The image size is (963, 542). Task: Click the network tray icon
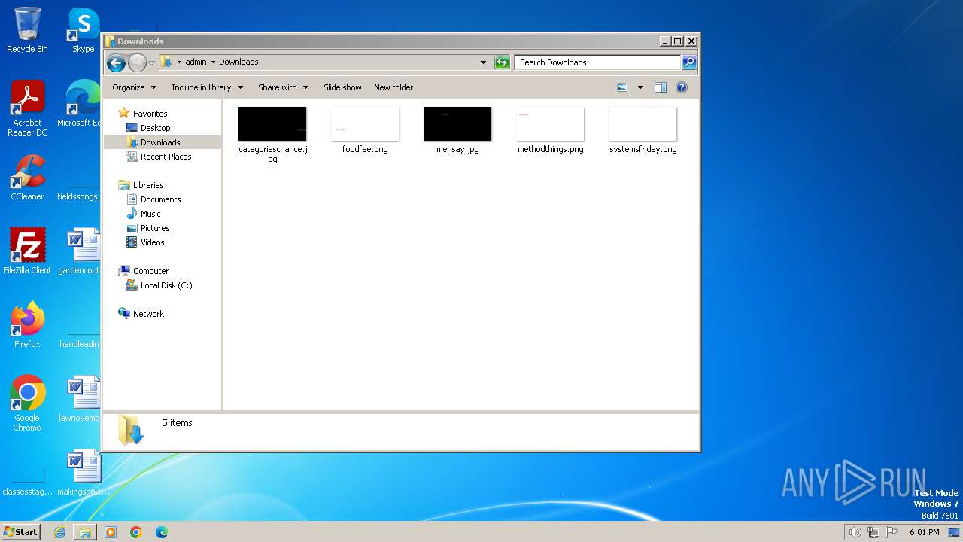[873, 532]
